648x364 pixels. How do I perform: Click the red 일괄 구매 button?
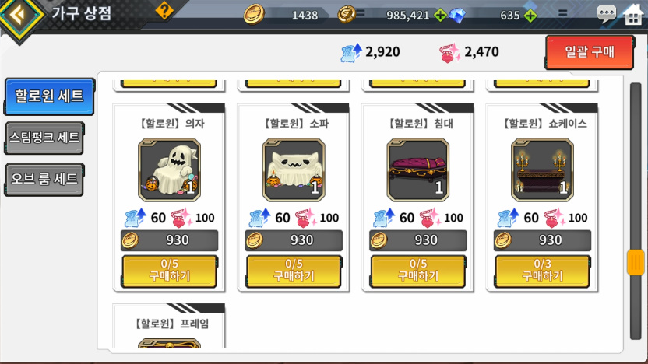tap(590, 52)
